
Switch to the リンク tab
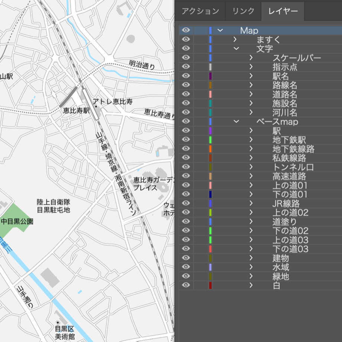click(x=243, y=11)
